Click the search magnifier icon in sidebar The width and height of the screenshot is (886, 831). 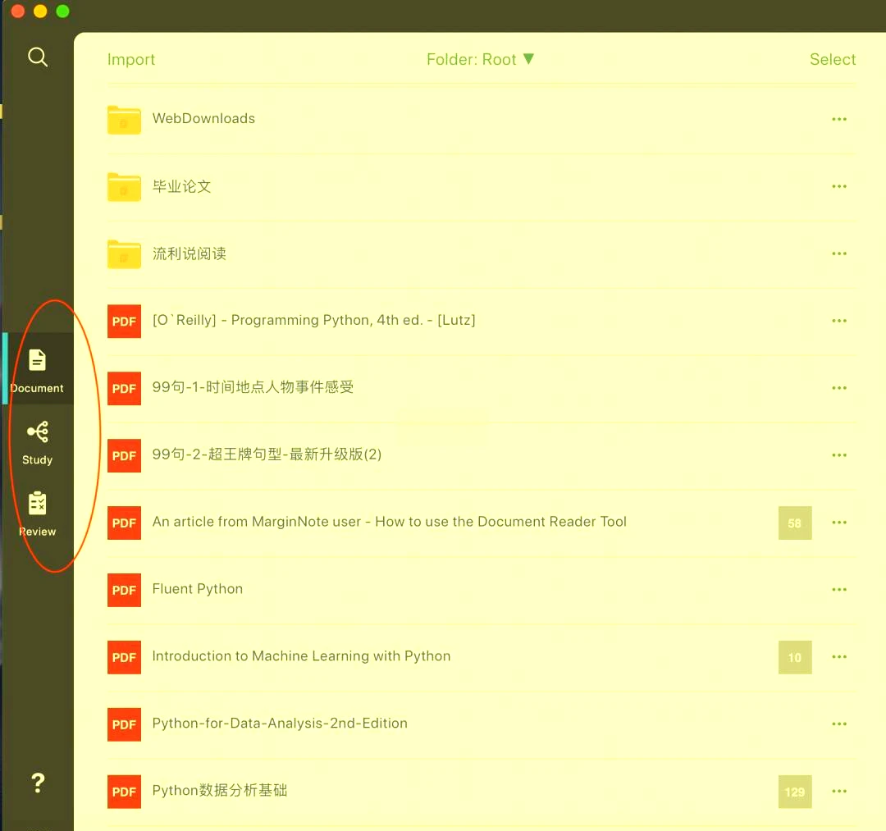pyautogui.click(x=38, y=57)
